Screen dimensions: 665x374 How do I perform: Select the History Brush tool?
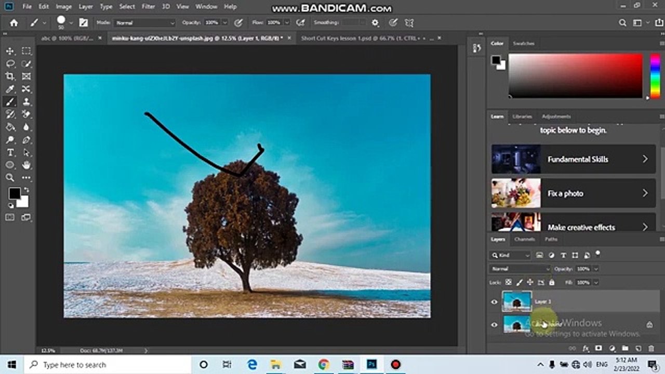(10, 114)
